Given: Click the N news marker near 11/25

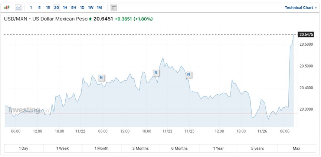Looking at the screenshot, I should 189,75.
